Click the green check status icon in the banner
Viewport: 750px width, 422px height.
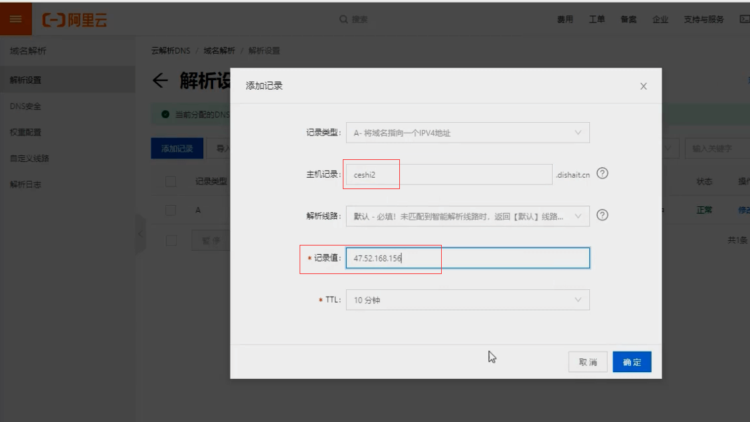point(165,114)
